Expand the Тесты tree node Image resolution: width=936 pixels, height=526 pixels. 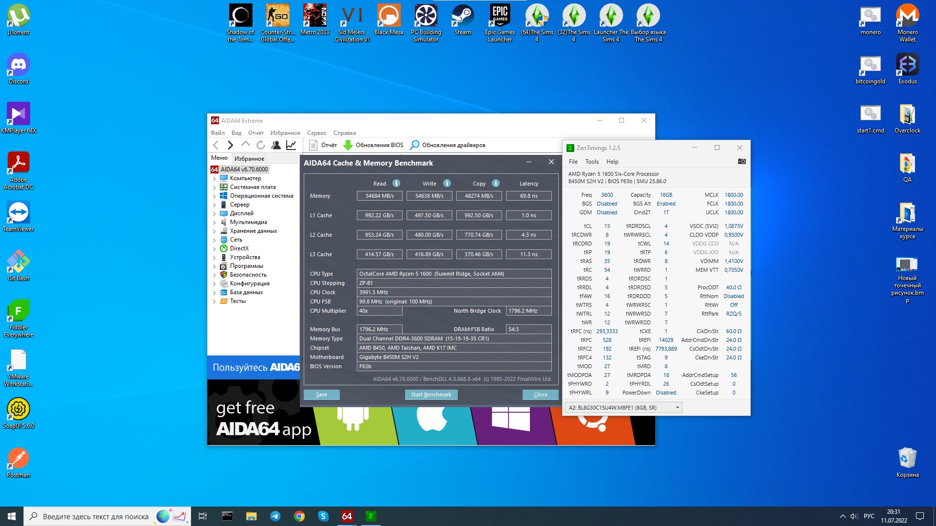(x=214, y=301)
